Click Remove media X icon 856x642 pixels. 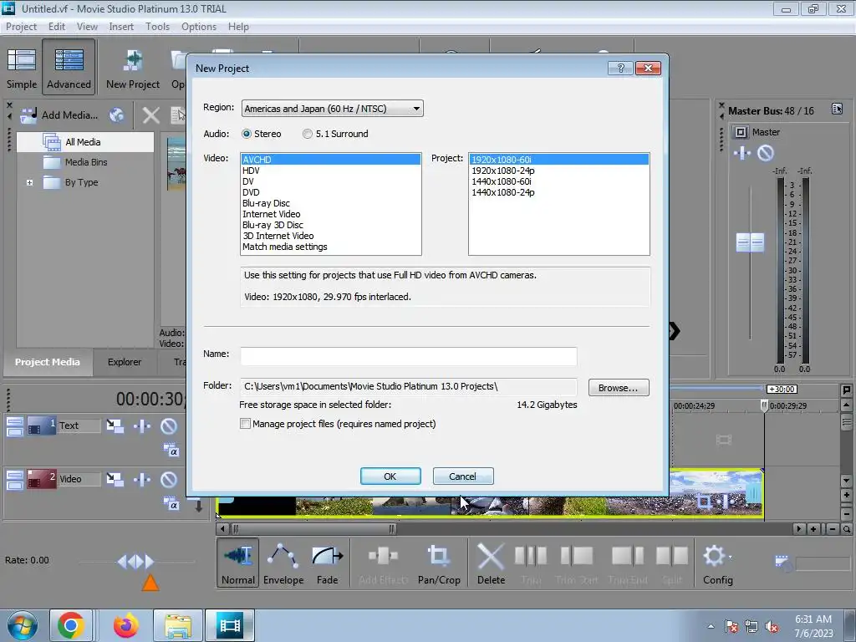pyautogui.click(x=150, y=115)
